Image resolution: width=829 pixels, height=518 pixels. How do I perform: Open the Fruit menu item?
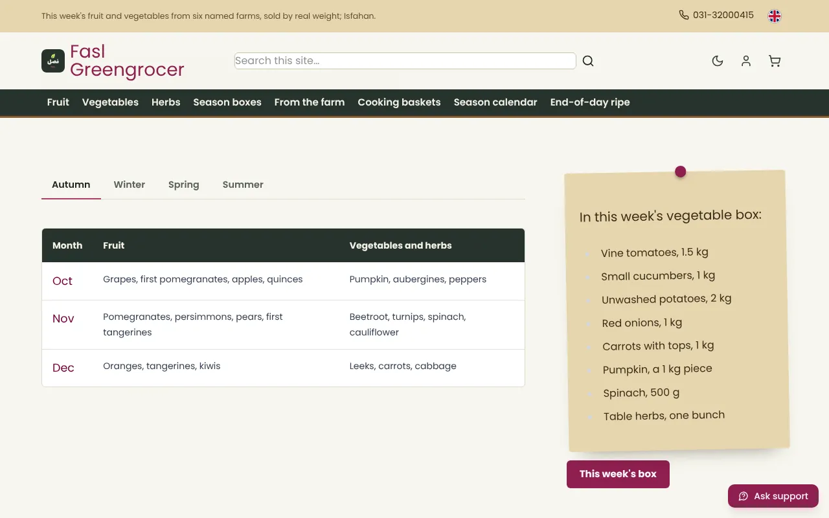pos(58,102)
